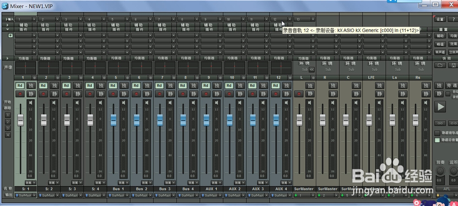
Task: Click the monitor speaker icon on channel 2
Action: pos(54,103)
